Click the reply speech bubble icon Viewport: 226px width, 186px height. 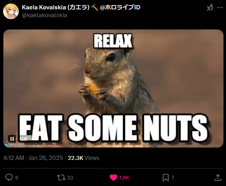click(x=9, y=177)
